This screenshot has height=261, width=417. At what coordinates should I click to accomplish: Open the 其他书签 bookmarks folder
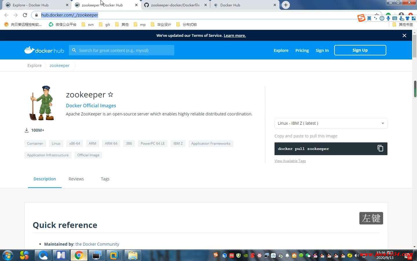click(403, 25)
